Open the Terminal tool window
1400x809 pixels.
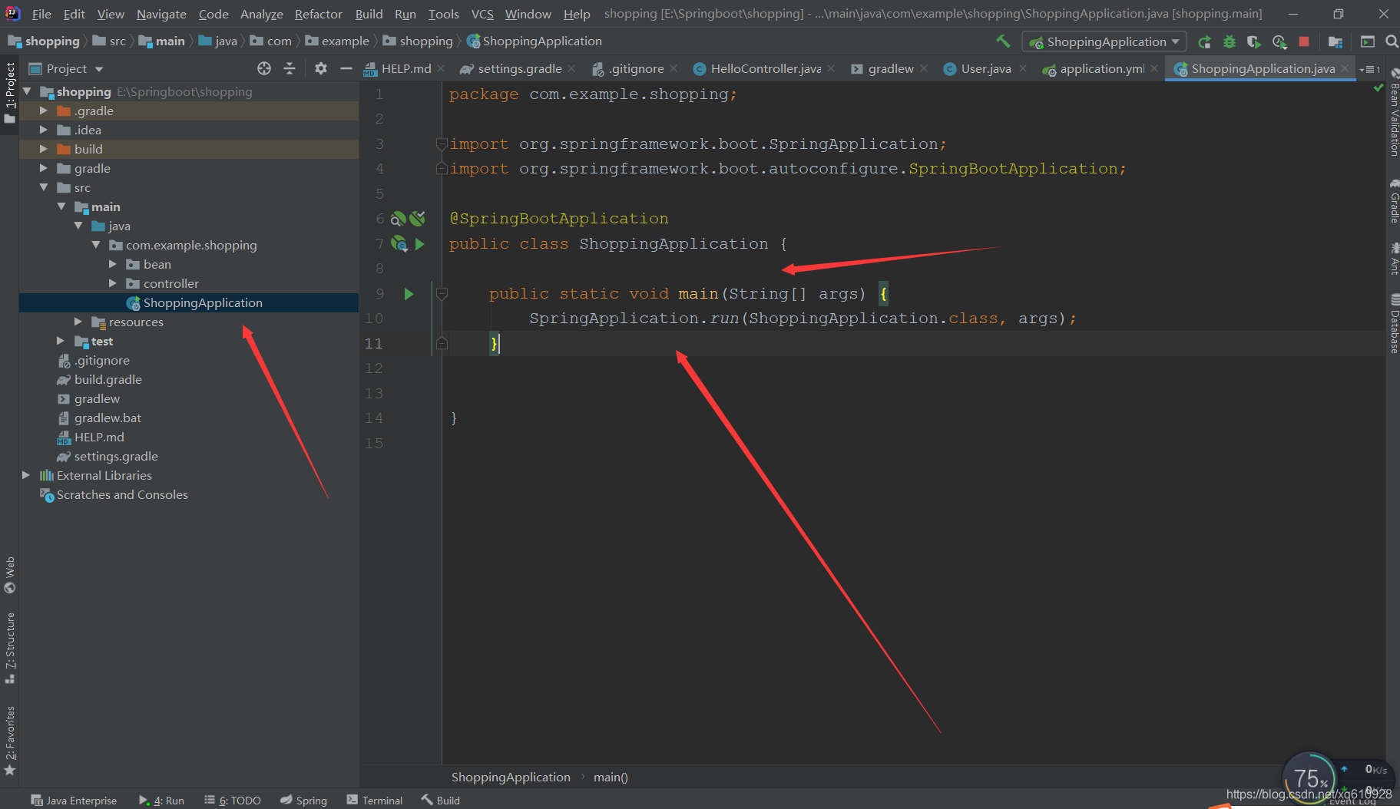[374, 800]
